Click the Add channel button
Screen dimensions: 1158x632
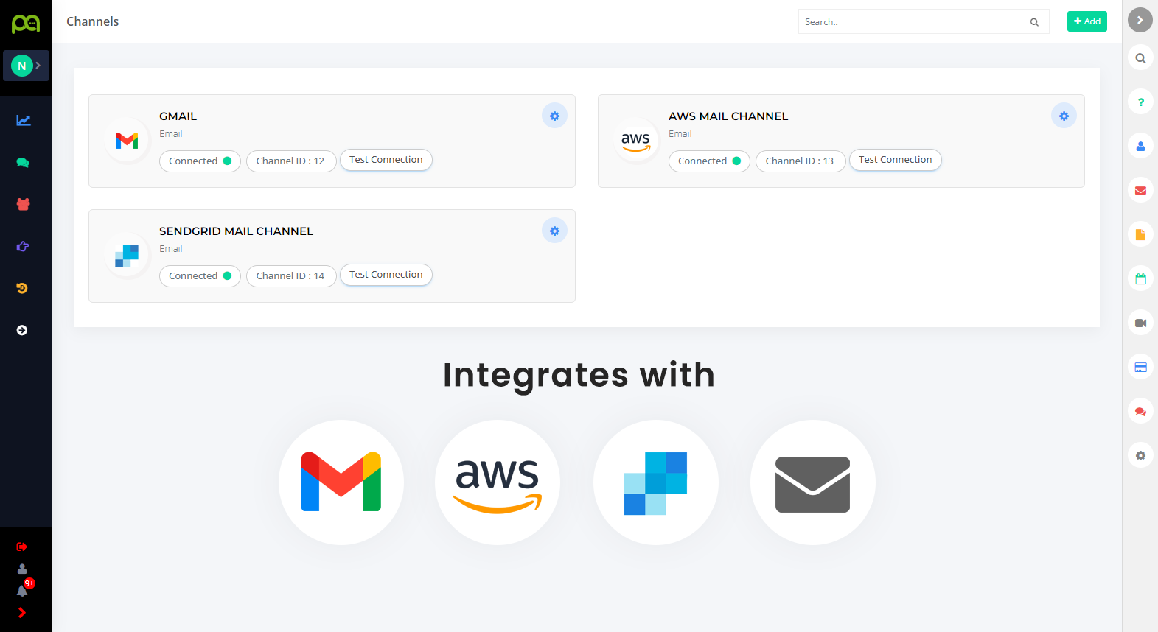(x=1087, y=21)
